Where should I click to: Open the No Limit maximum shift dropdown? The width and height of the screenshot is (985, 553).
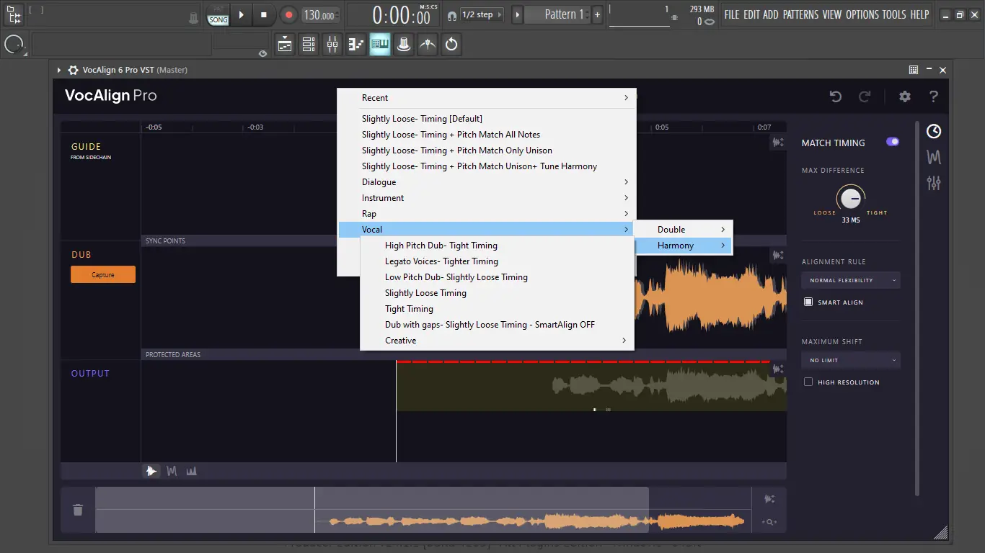851,360
